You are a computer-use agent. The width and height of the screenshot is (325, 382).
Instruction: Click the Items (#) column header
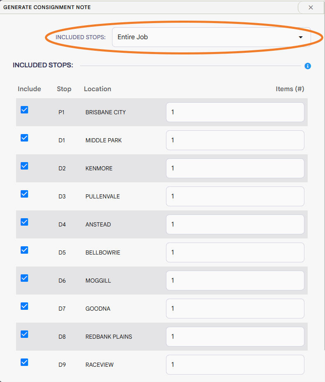tap(290, 89)
